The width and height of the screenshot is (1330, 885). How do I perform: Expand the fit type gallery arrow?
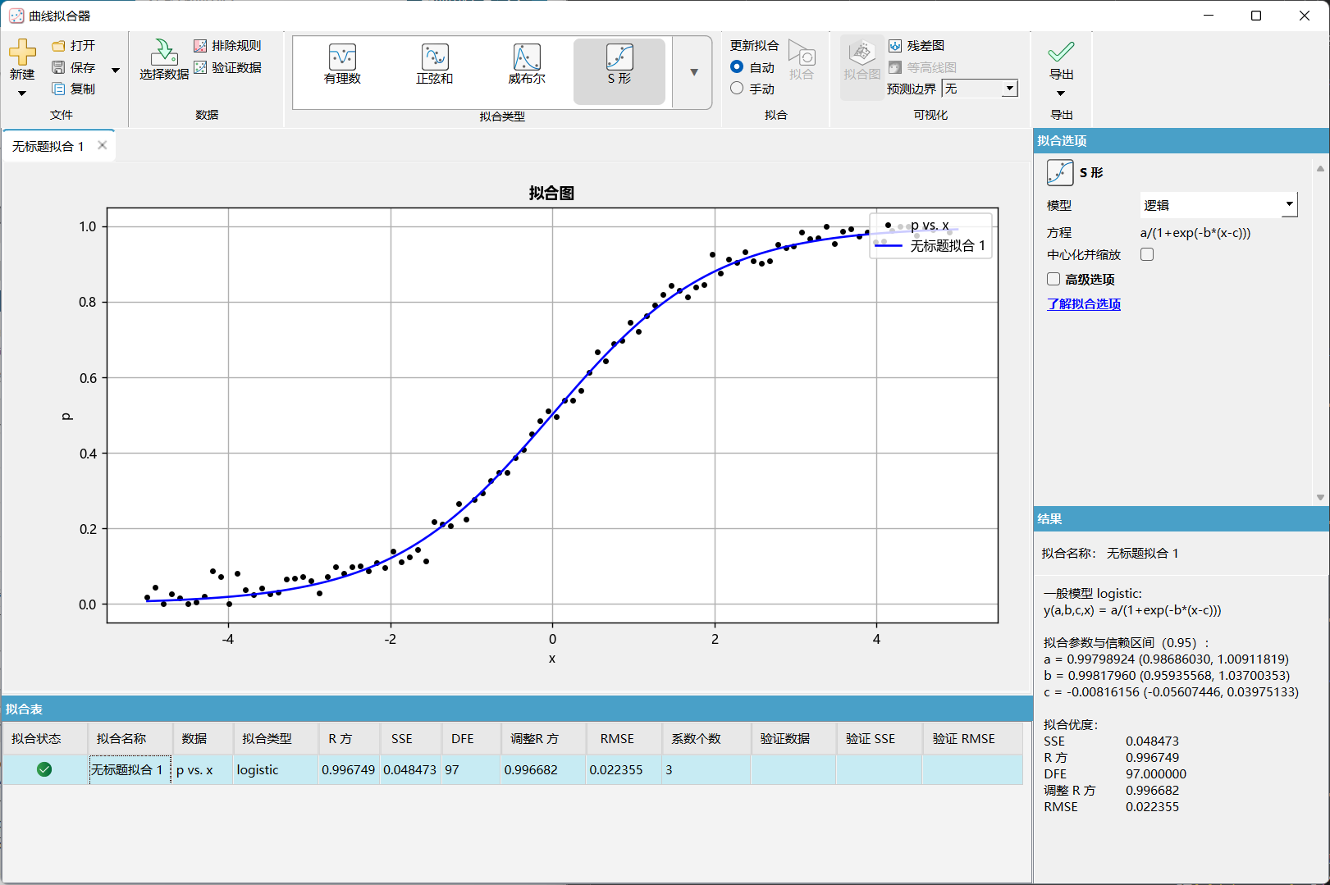694,72
